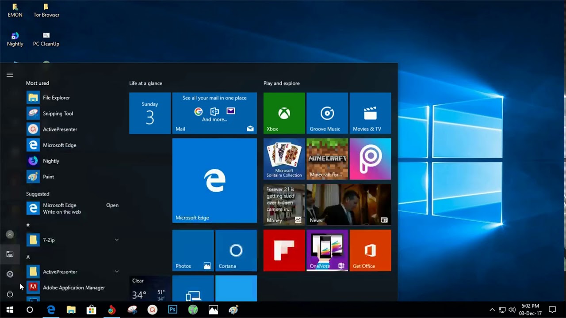
Task: Open Adobe Application Manager entry
Action: (x=73, y=288)
